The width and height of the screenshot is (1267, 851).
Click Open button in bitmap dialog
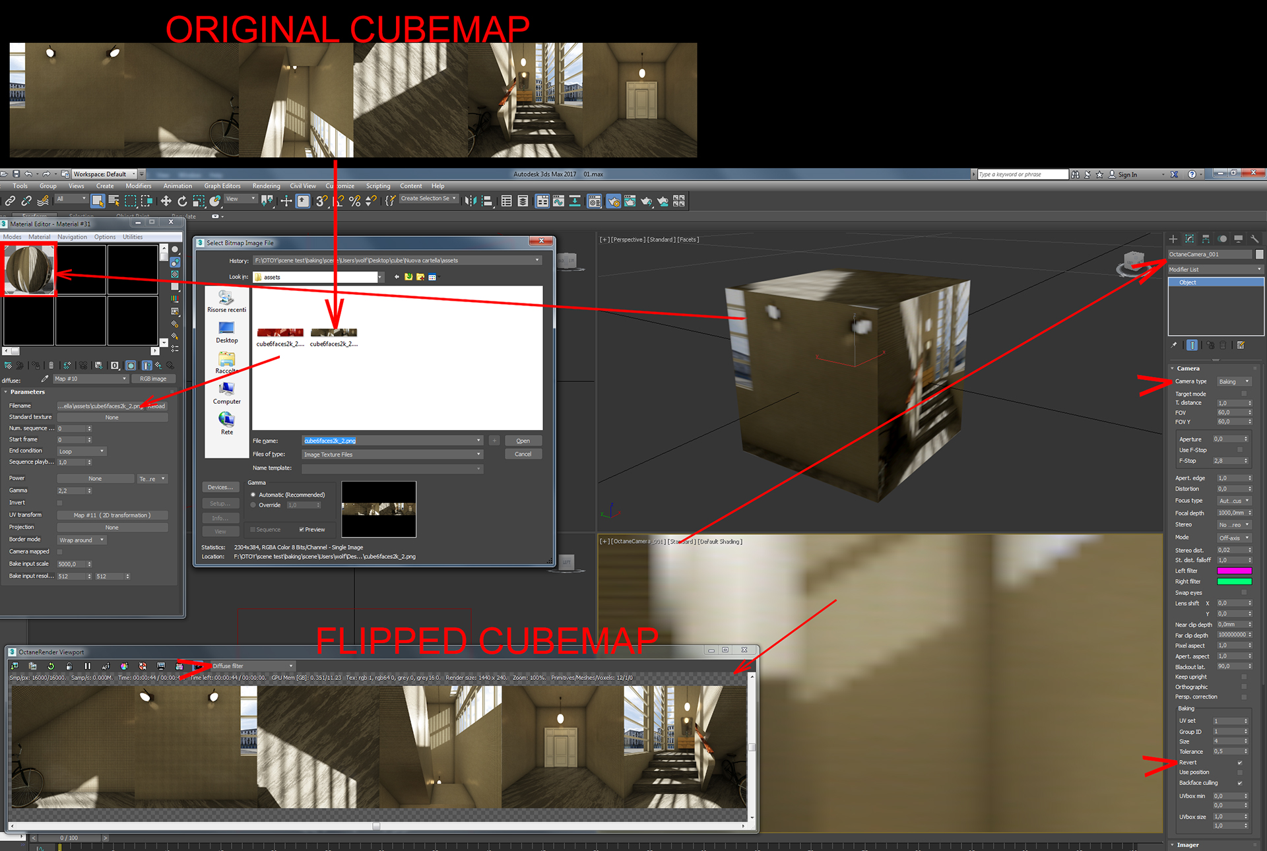523,441
